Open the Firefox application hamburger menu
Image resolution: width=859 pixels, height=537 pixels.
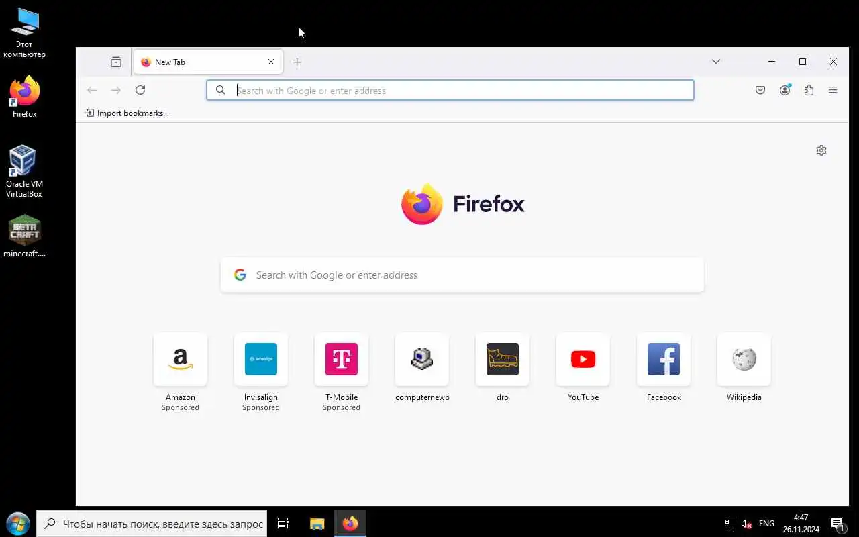(x=833, y=90)
